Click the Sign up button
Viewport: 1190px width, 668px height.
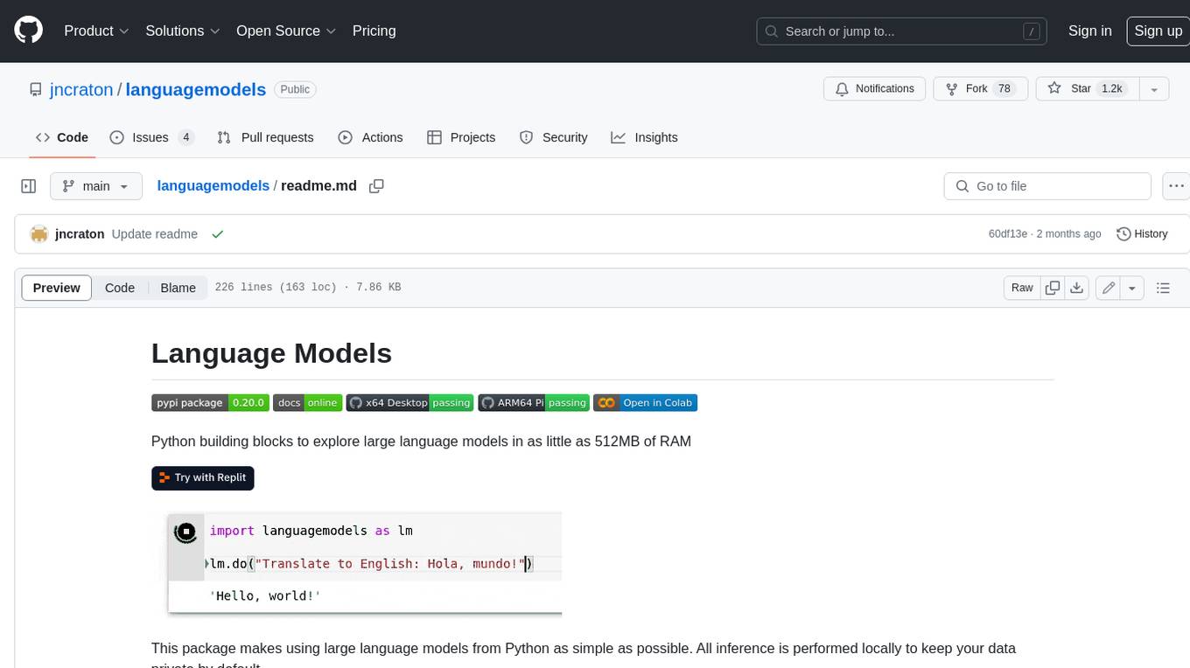[x=1158, y=31]
